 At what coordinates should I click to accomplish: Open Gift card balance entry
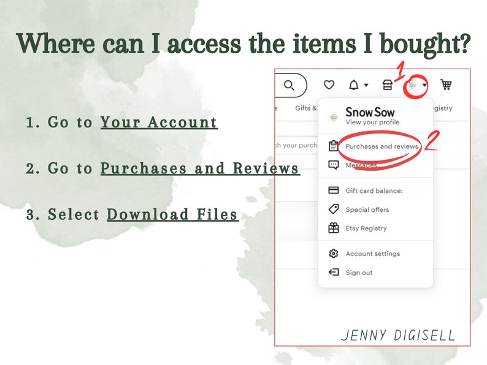374,190
